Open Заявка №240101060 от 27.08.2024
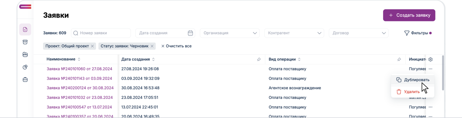The width and height of the screenshot is (462, 118). pos(79,69)
